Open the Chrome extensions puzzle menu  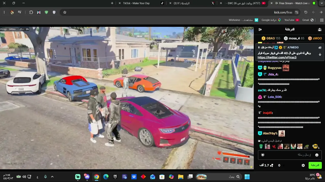(31, 12)
